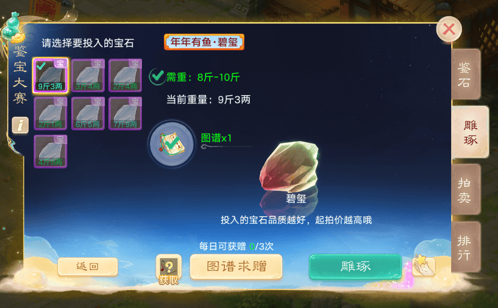Screen dimensions: 498x308
Task: Choose the 7斤9两 gemstone
Action: (x=125, y=113)
